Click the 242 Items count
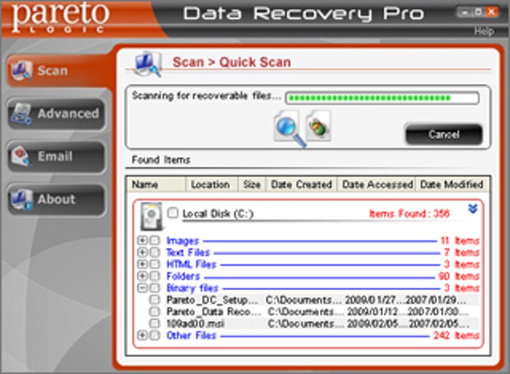This screenshot has height=374, width=510. pyautogui.click(x=456, y=336)
